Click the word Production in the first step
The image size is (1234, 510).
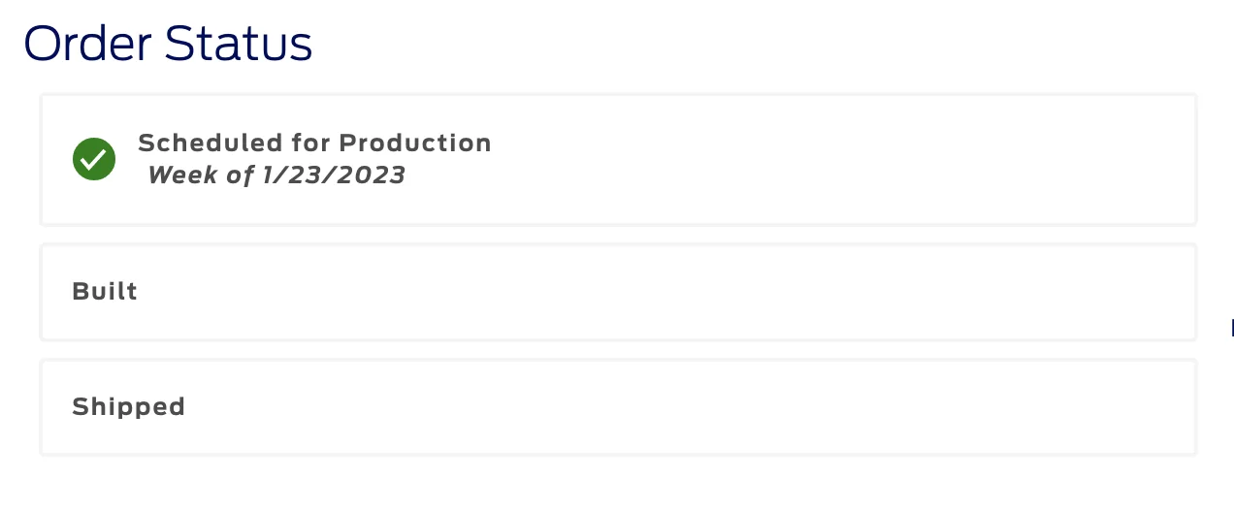415,143
